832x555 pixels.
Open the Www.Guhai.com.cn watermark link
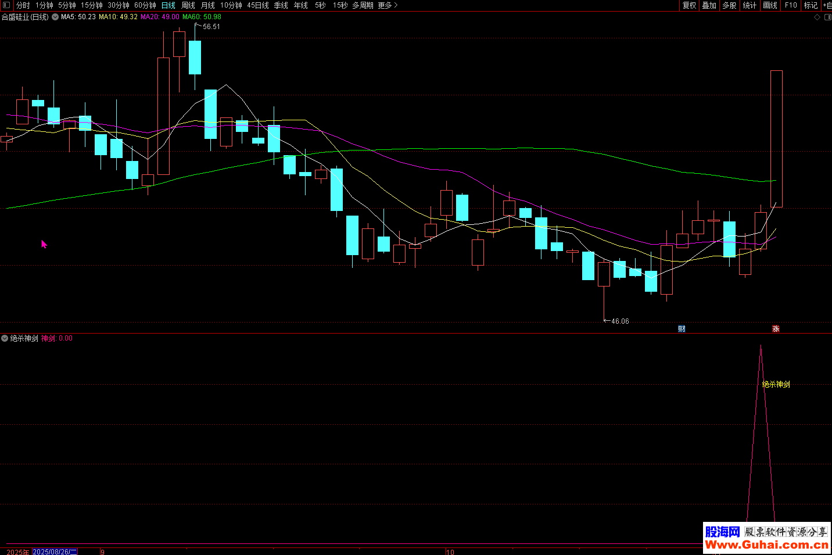(x=766, y=545)
